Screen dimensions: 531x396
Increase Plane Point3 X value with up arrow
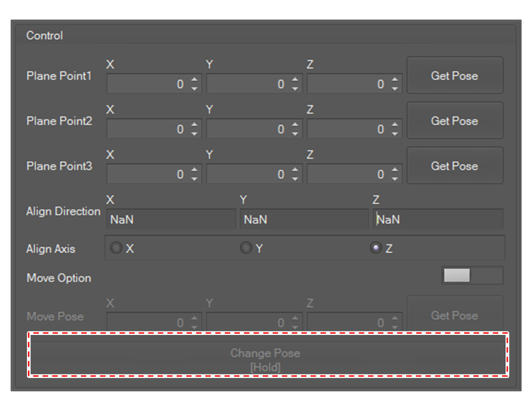[194, 170]
